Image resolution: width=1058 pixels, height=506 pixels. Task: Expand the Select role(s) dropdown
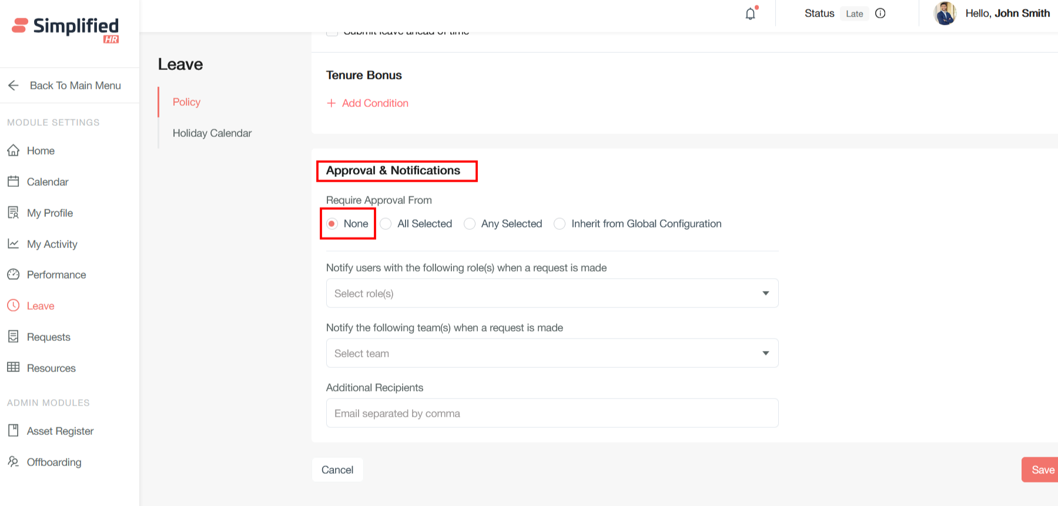point(552,293)
